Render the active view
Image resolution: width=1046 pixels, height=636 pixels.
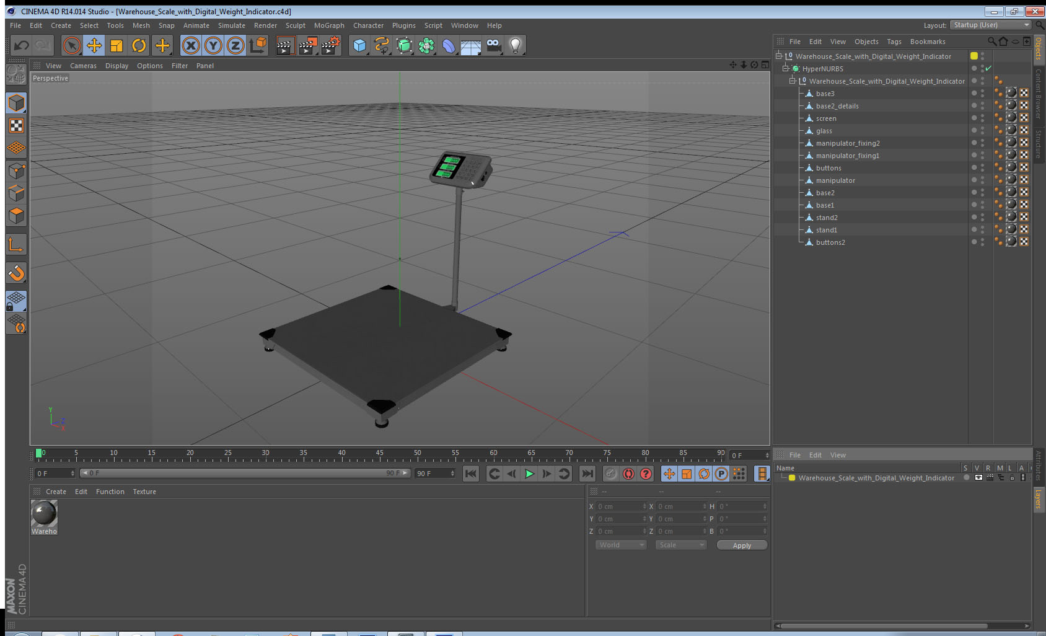285,45
